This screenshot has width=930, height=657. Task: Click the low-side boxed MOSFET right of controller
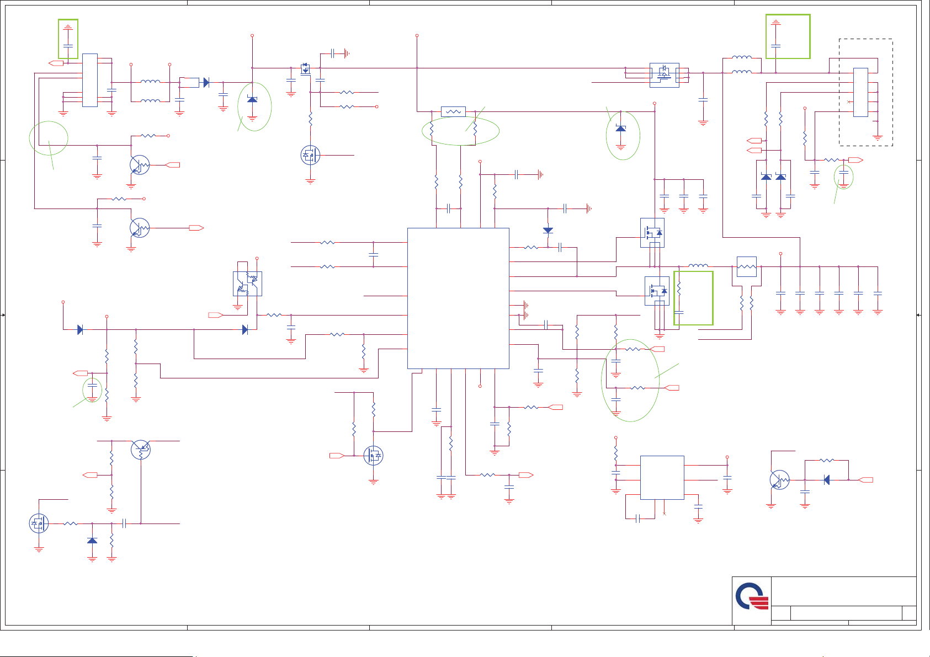657,291
